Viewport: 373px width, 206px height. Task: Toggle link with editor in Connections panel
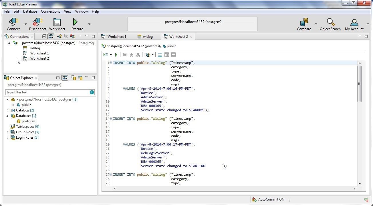(x=51, y=36)
